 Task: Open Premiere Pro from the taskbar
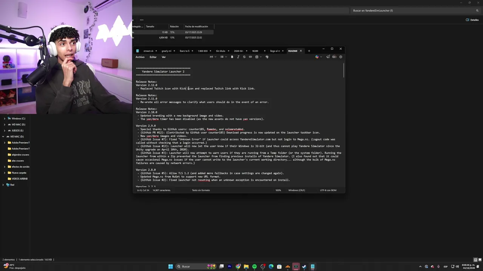coord(229,266)
